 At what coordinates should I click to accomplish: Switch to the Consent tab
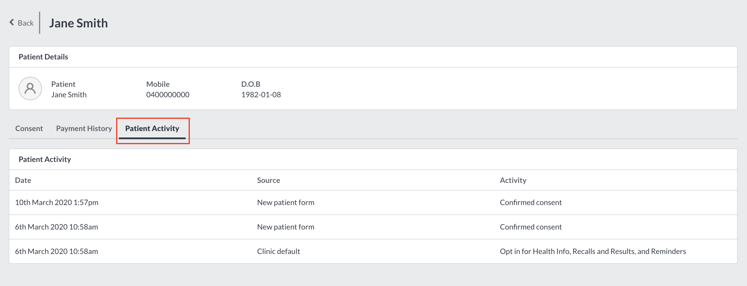[29, 128]
